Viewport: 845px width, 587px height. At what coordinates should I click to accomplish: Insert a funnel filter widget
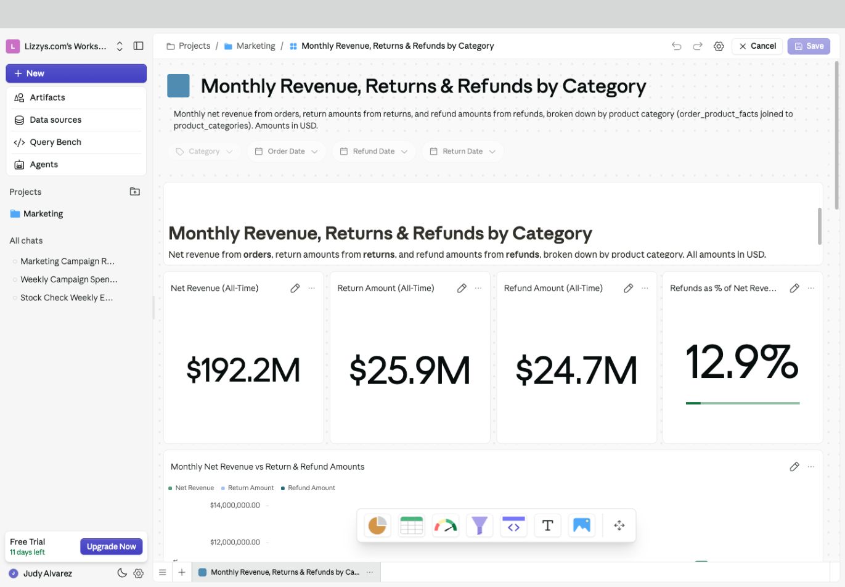tap(480, 525)
